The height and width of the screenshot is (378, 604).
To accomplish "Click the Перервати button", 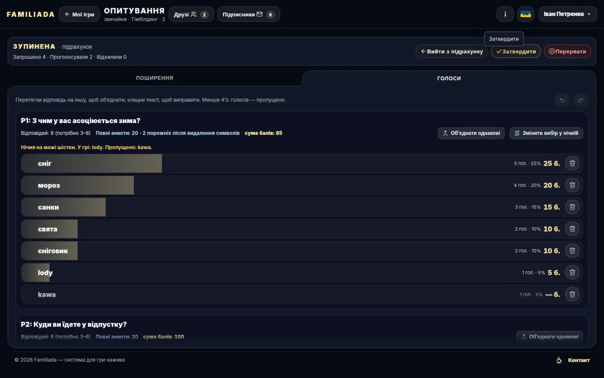I will click(x=567, y=51).
